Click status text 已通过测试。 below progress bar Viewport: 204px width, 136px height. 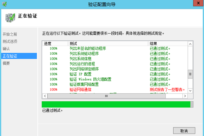pyautogui.click(x=52, y=111)
